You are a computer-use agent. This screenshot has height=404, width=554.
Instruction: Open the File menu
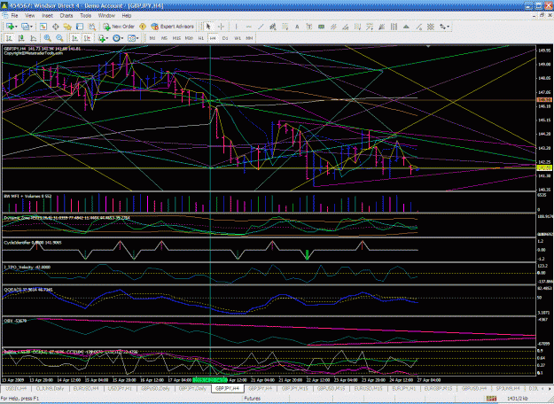14,16
